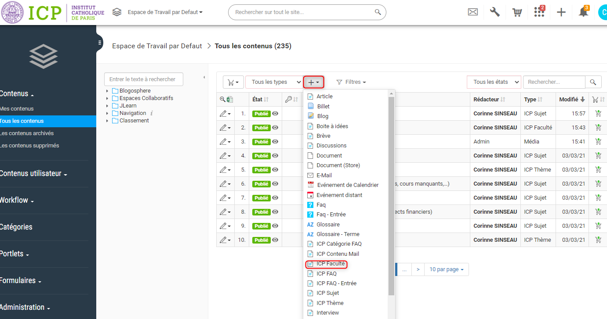
Task: Toggle the eye icon on row 5
Action: pos(276,170)
